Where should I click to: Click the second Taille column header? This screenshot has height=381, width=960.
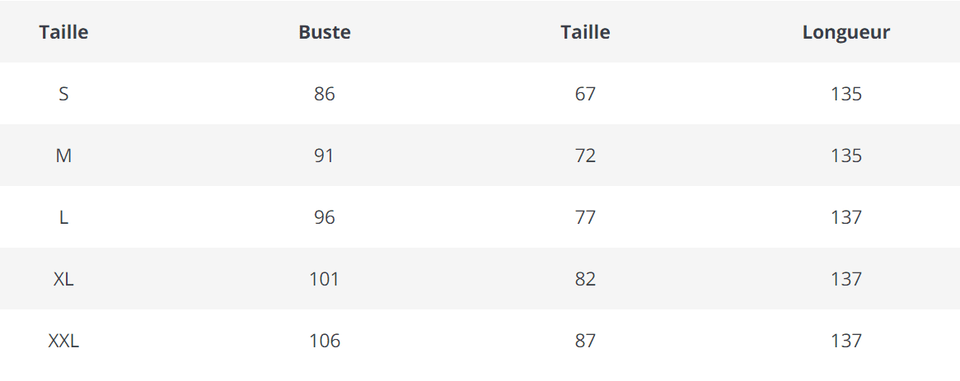585,32
